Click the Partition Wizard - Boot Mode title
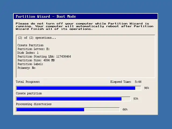This screenshot has width=172, height=129. click(46, 16)
